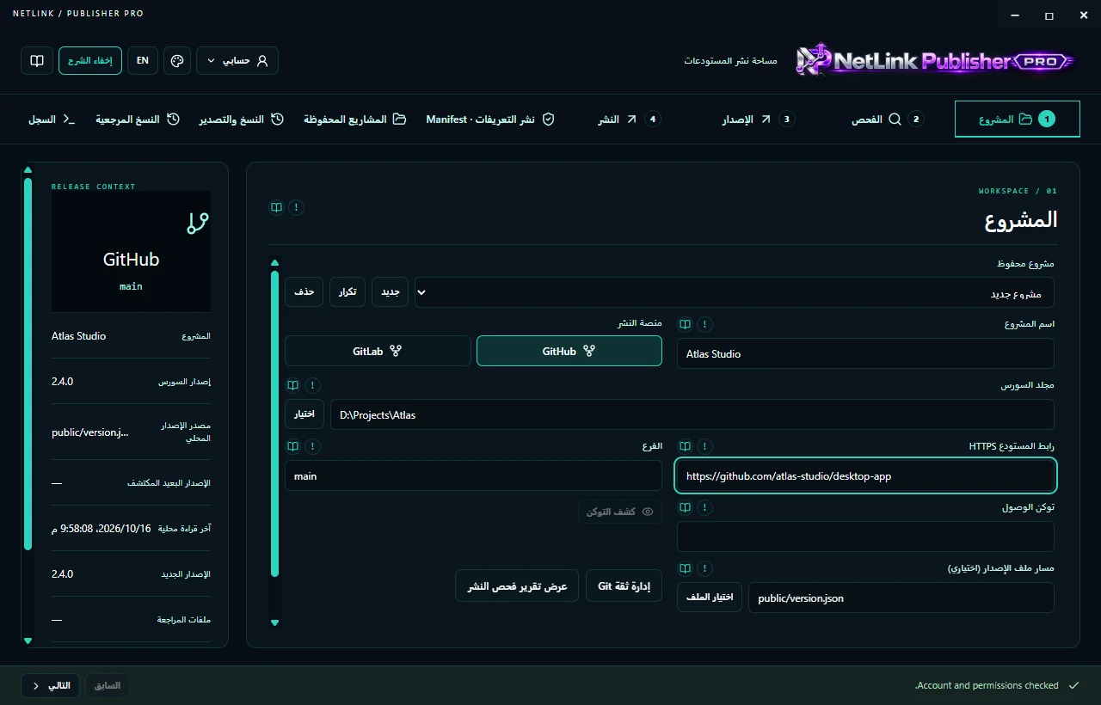Click the info icon next to اسم المشروع
This screenshot has height=705, width=1101.
[704, 324]
